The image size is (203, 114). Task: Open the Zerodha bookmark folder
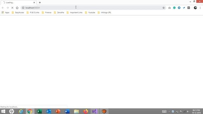[59, 12]
